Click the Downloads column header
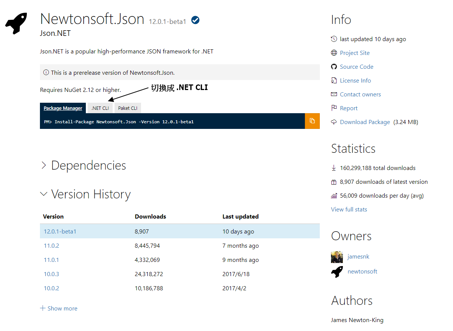 (150, 216)
